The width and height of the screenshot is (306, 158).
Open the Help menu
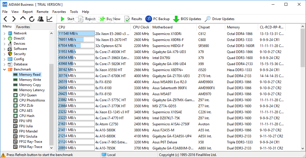85,12
